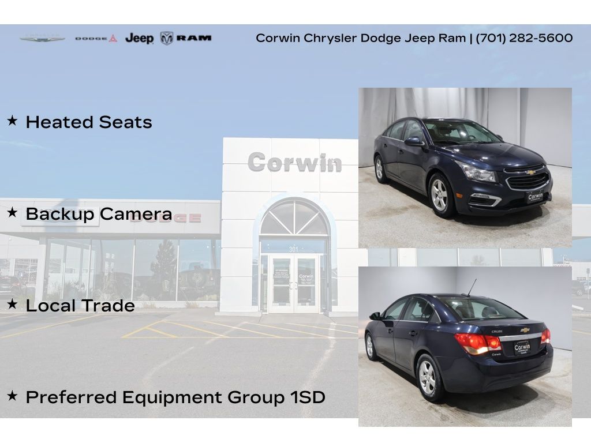Viewport: 591px width, 443px height.
Task: Click the star bullet beside Heated Seats
Action: click(12, 121)
